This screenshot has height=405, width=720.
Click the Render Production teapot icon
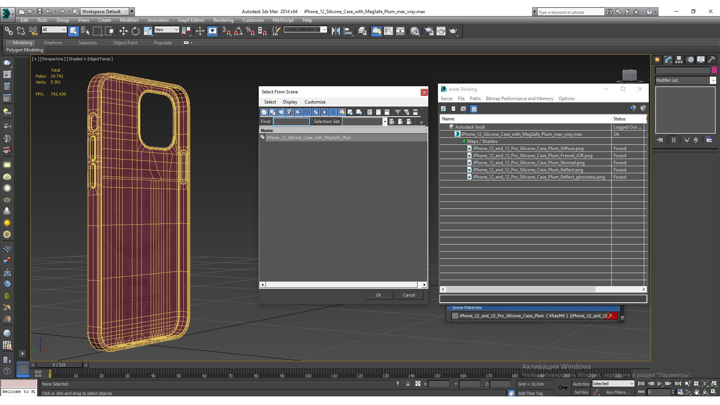(x=453, y=31)
